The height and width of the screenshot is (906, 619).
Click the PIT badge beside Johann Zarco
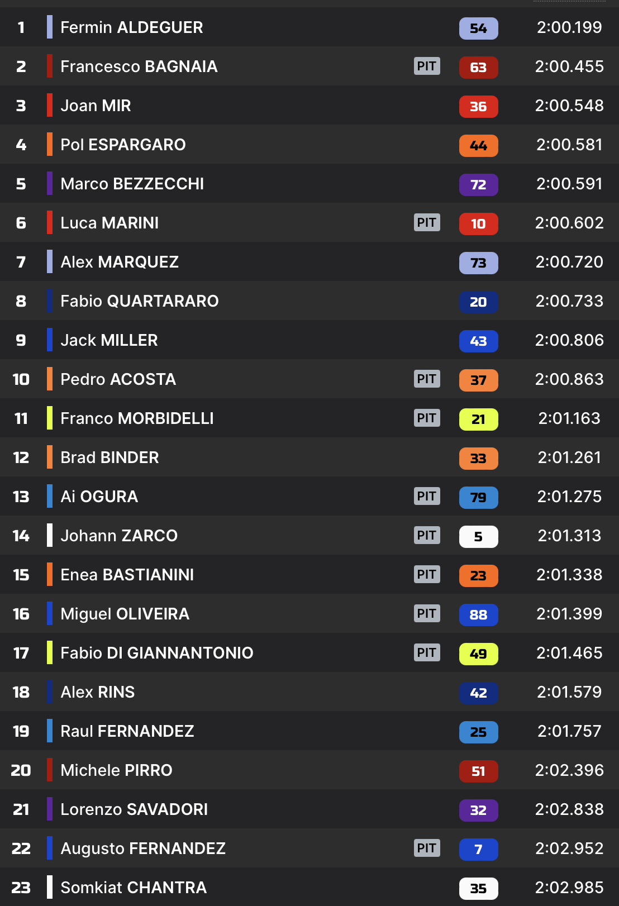tap(427, 536)
